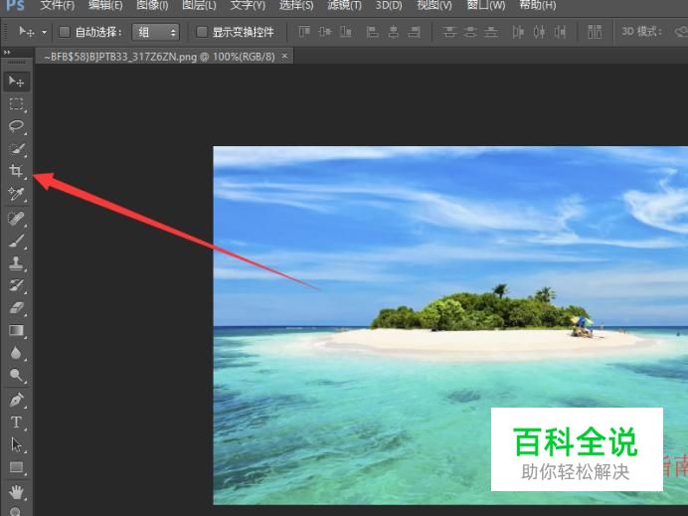Select the Move tool in the toolbox
688x516 pixels.
coord(16,82)
